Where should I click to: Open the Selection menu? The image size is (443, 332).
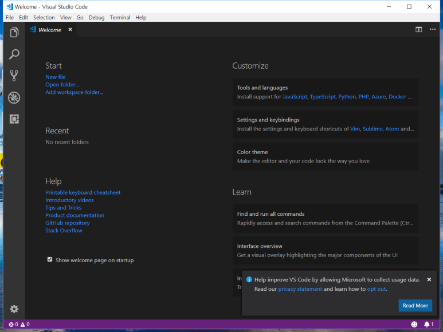point(44,18)
